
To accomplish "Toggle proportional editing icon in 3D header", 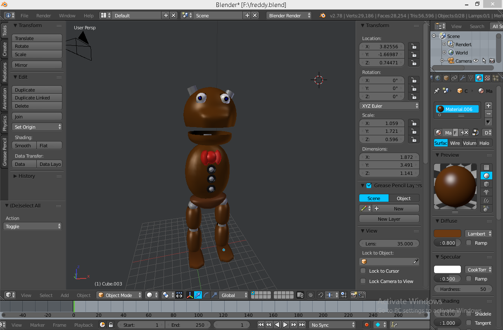I will pyautogui.click(x=311, y=295).
